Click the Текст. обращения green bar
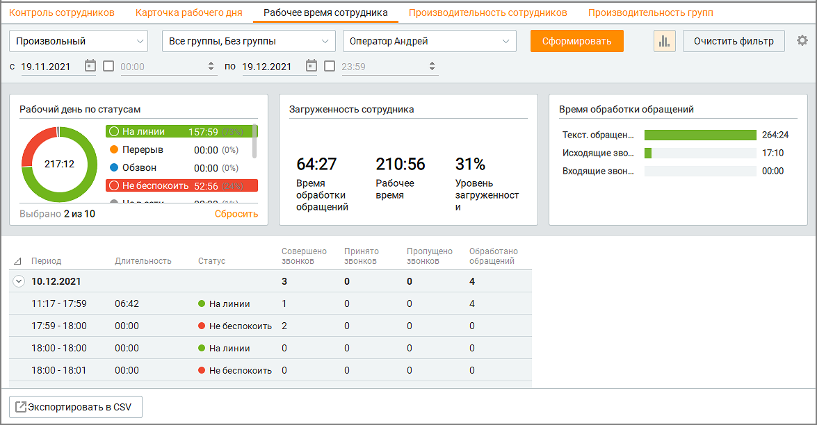817x425 pixels. click(x=700, y=135)
